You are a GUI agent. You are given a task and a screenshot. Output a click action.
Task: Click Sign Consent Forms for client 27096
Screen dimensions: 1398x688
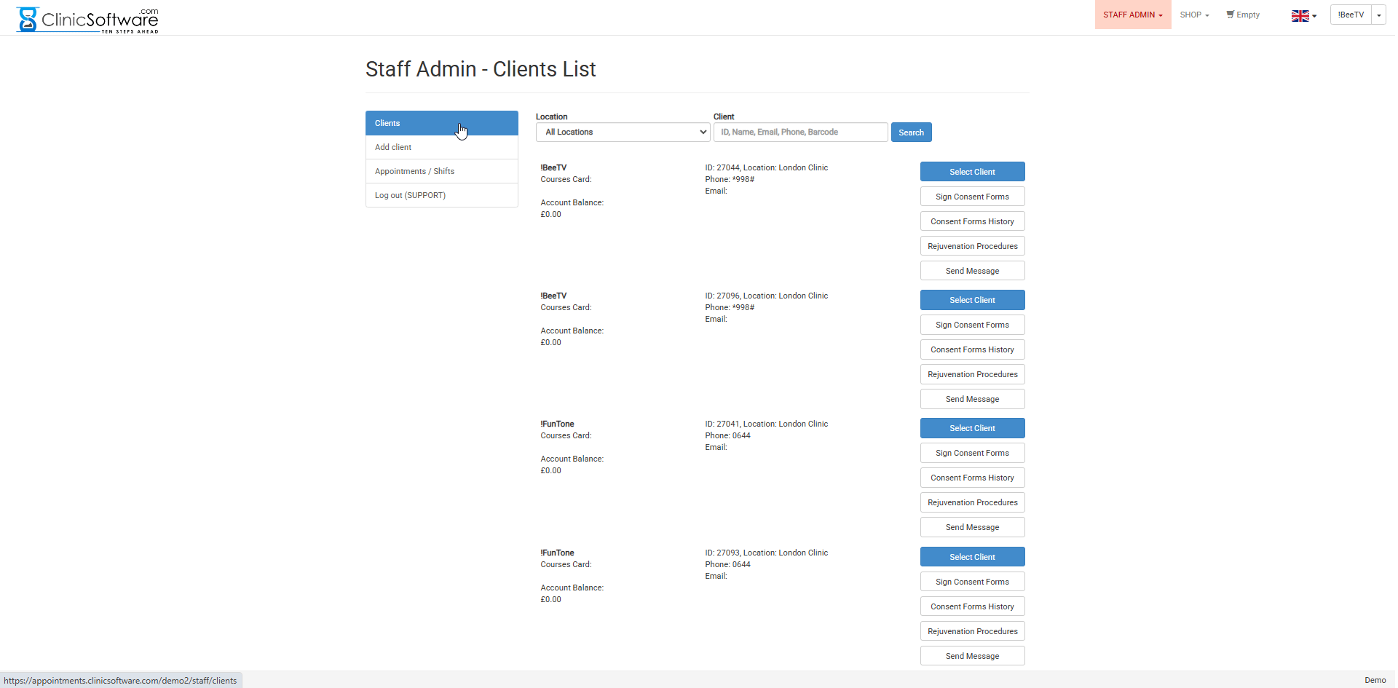972,324
